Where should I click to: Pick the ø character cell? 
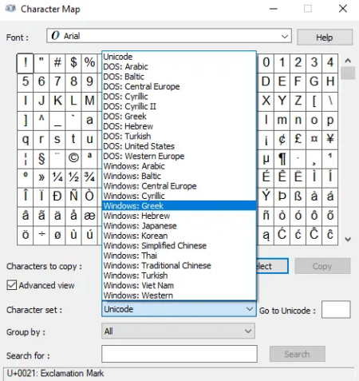click(x=57, y=235)
